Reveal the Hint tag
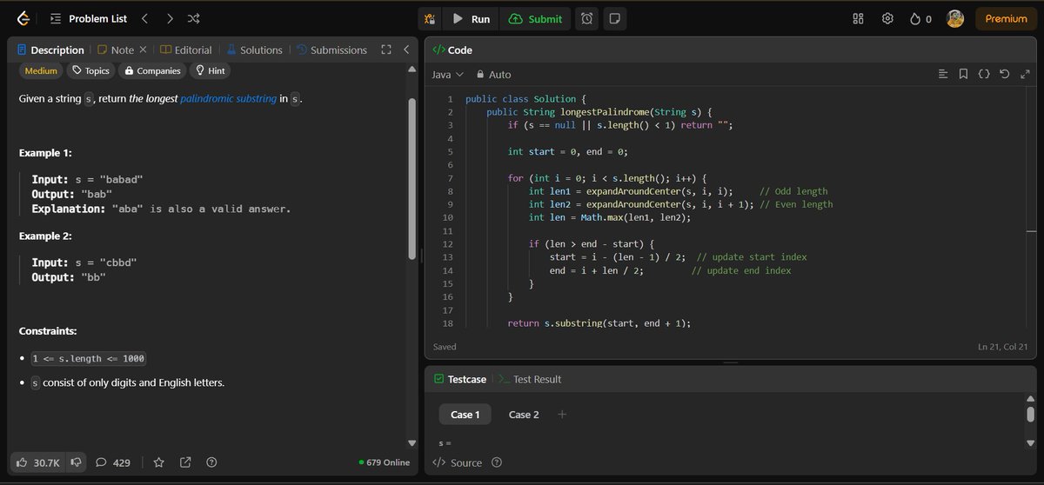Screen dimensions: 1044x485 click(x=211, y=70)
